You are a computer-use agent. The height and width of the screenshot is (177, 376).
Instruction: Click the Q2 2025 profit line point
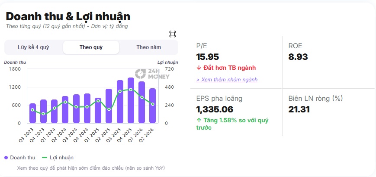tap(109, 109)
